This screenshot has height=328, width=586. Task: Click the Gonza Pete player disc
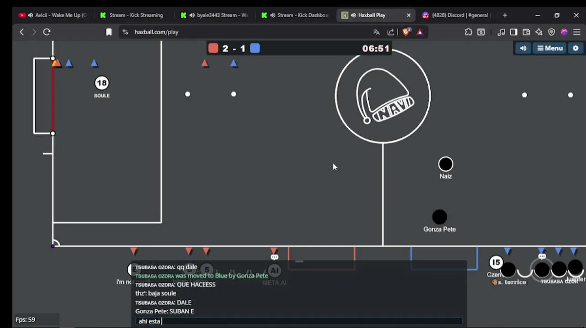click(x=439, y=217)
